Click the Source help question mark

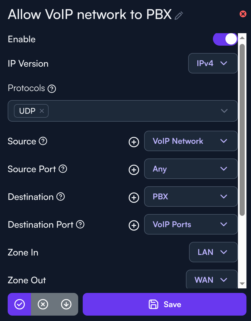coord(43,141)
